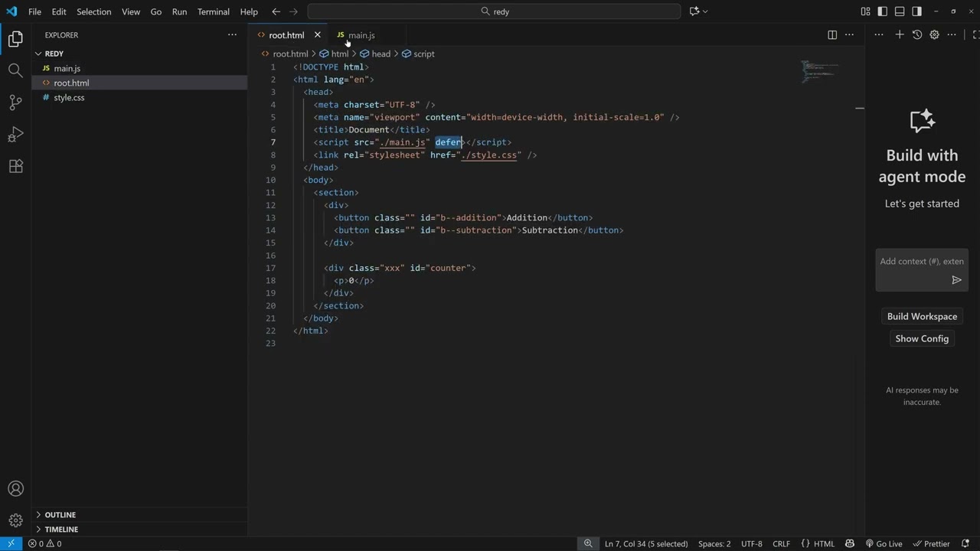Click the zoom icon in status bar
This screenshot has height=551, width=980.
tap(588, 543)
